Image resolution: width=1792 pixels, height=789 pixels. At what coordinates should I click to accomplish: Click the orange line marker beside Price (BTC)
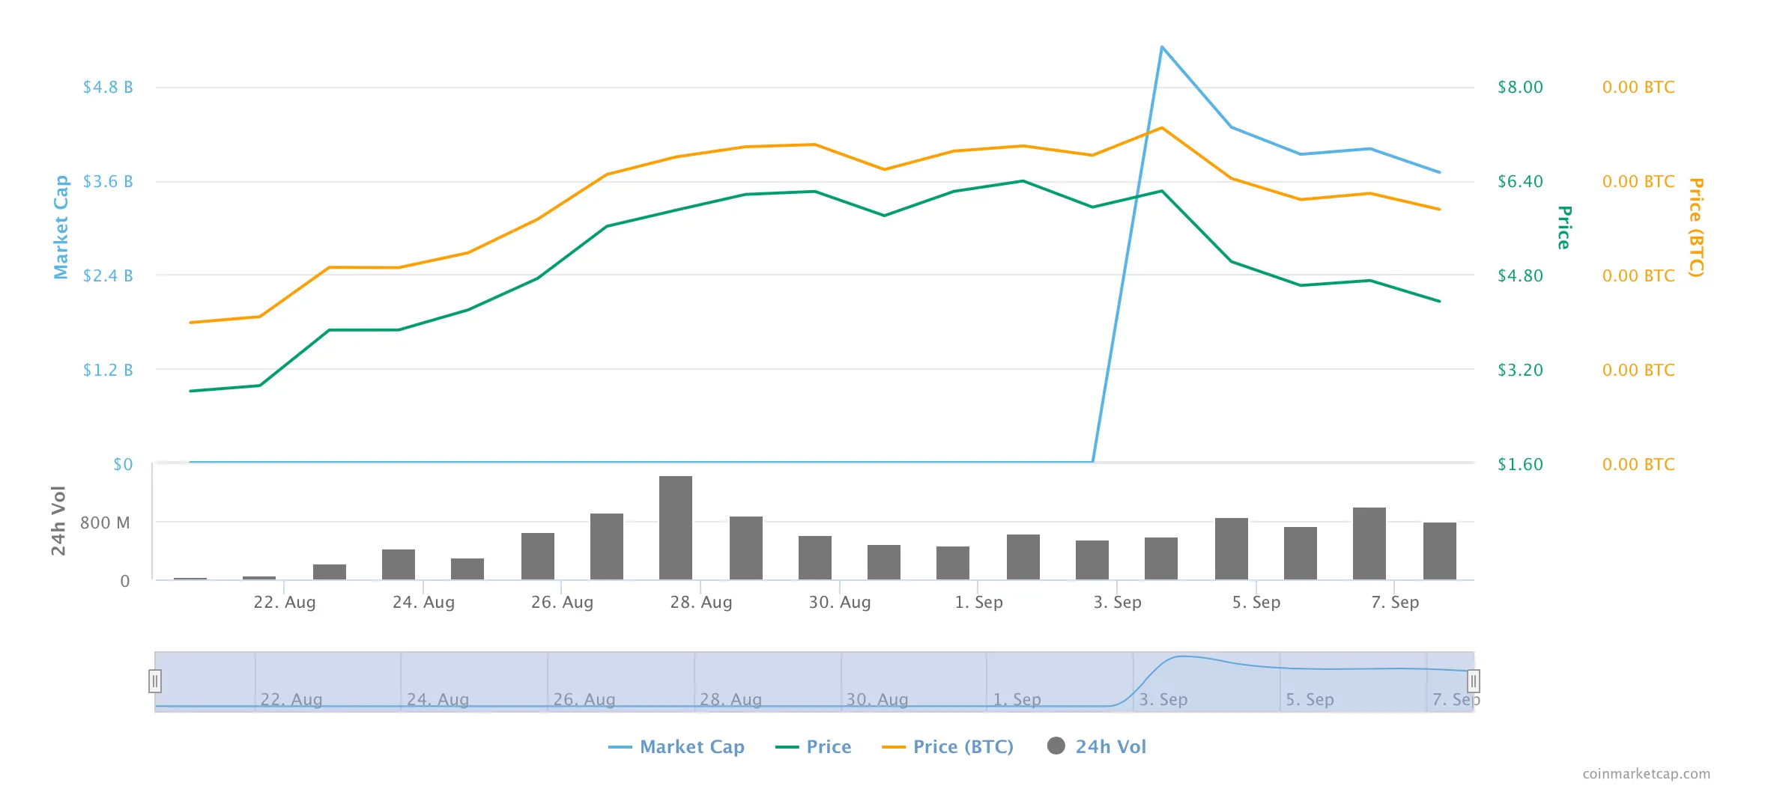tap(892, 746)
